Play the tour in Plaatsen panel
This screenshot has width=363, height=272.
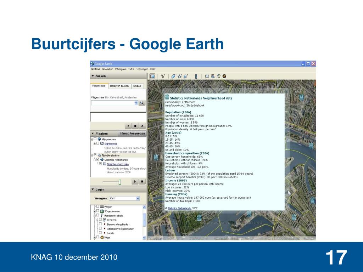[135, 182]
